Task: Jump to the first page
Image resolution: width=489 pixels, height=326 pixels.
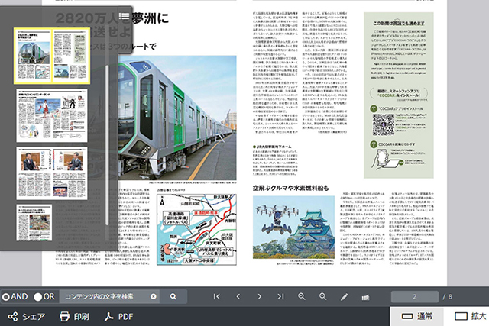Action: point(217,296)
